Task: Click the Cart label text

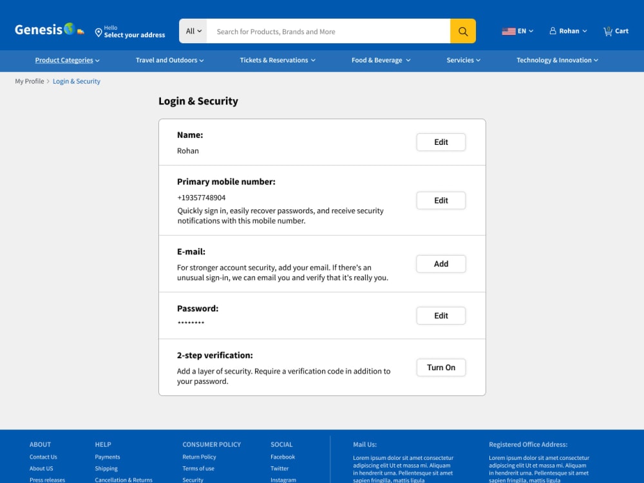Action: [x=621, y=31]
